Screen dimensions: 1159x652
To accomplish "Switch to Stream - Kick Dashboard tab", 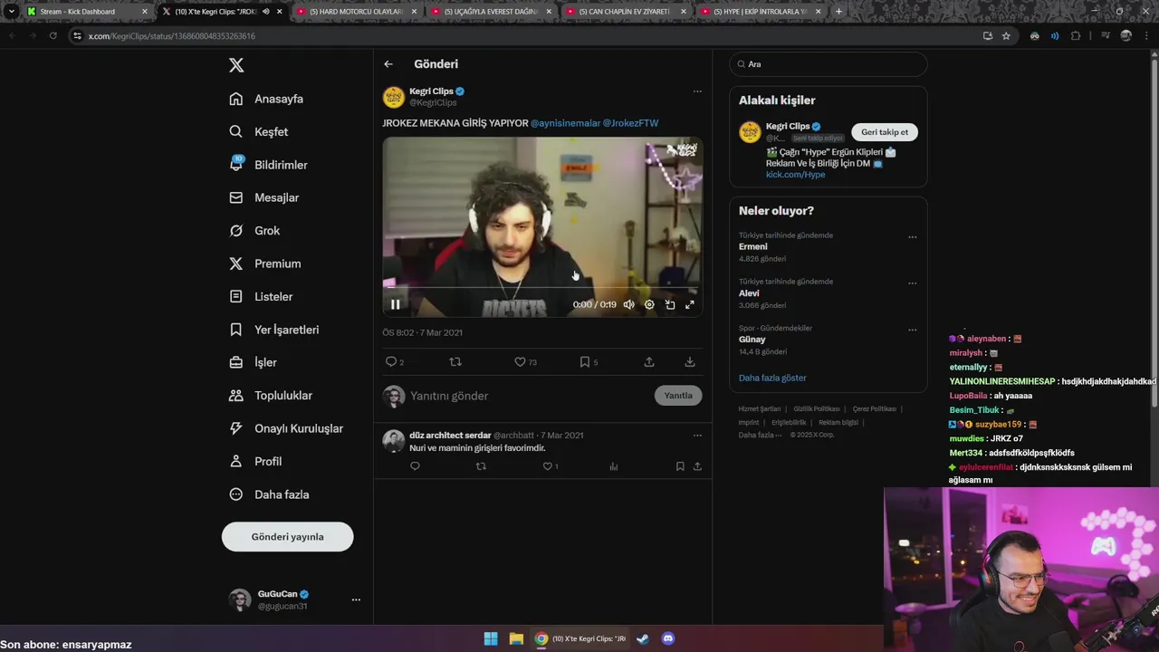I will tap(87, 12).
